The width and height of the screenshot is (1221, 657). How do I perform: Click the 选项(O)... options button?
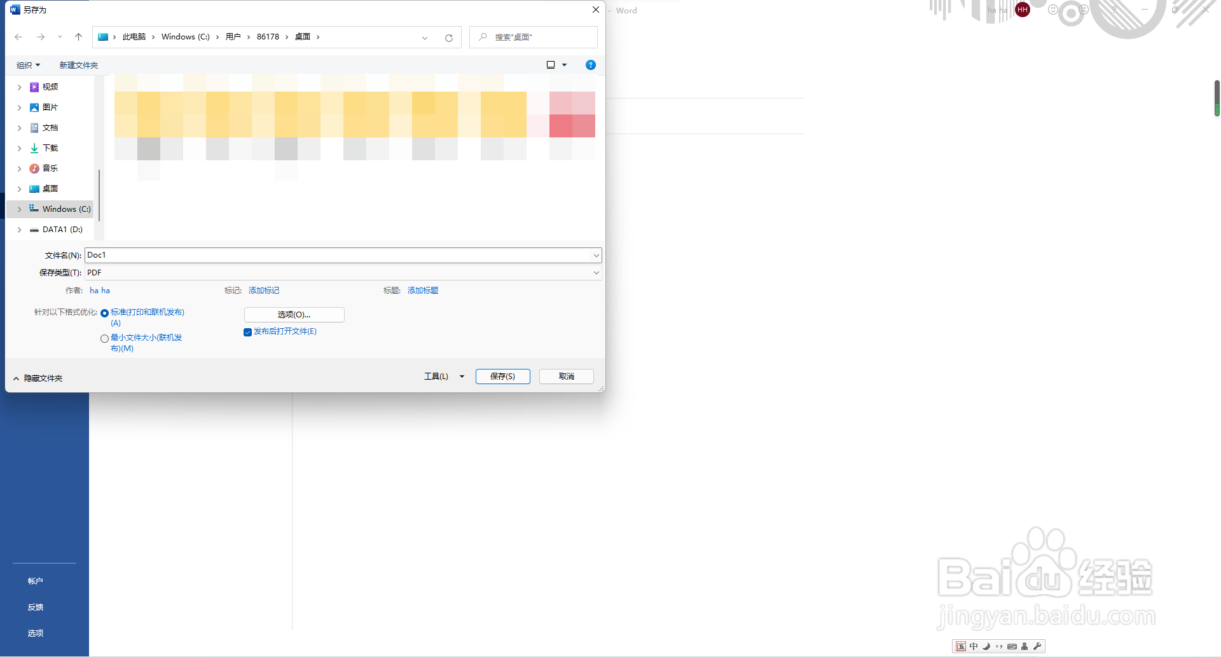(x=294, y=315)
